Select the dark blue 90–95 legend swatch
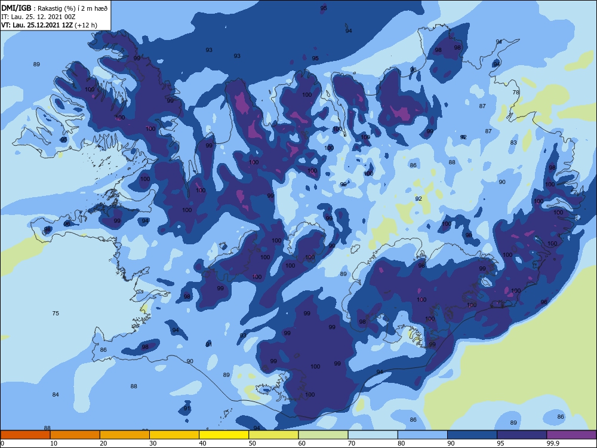Image resolution: width=597 pixels, height=448 pixels. pyautogui.click(x=472, y=435)
